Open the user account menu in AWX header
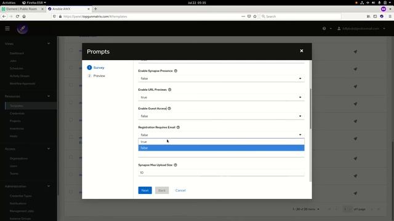Image resolution: width=394 pixels, height=221 pixels. coord(361,29)
